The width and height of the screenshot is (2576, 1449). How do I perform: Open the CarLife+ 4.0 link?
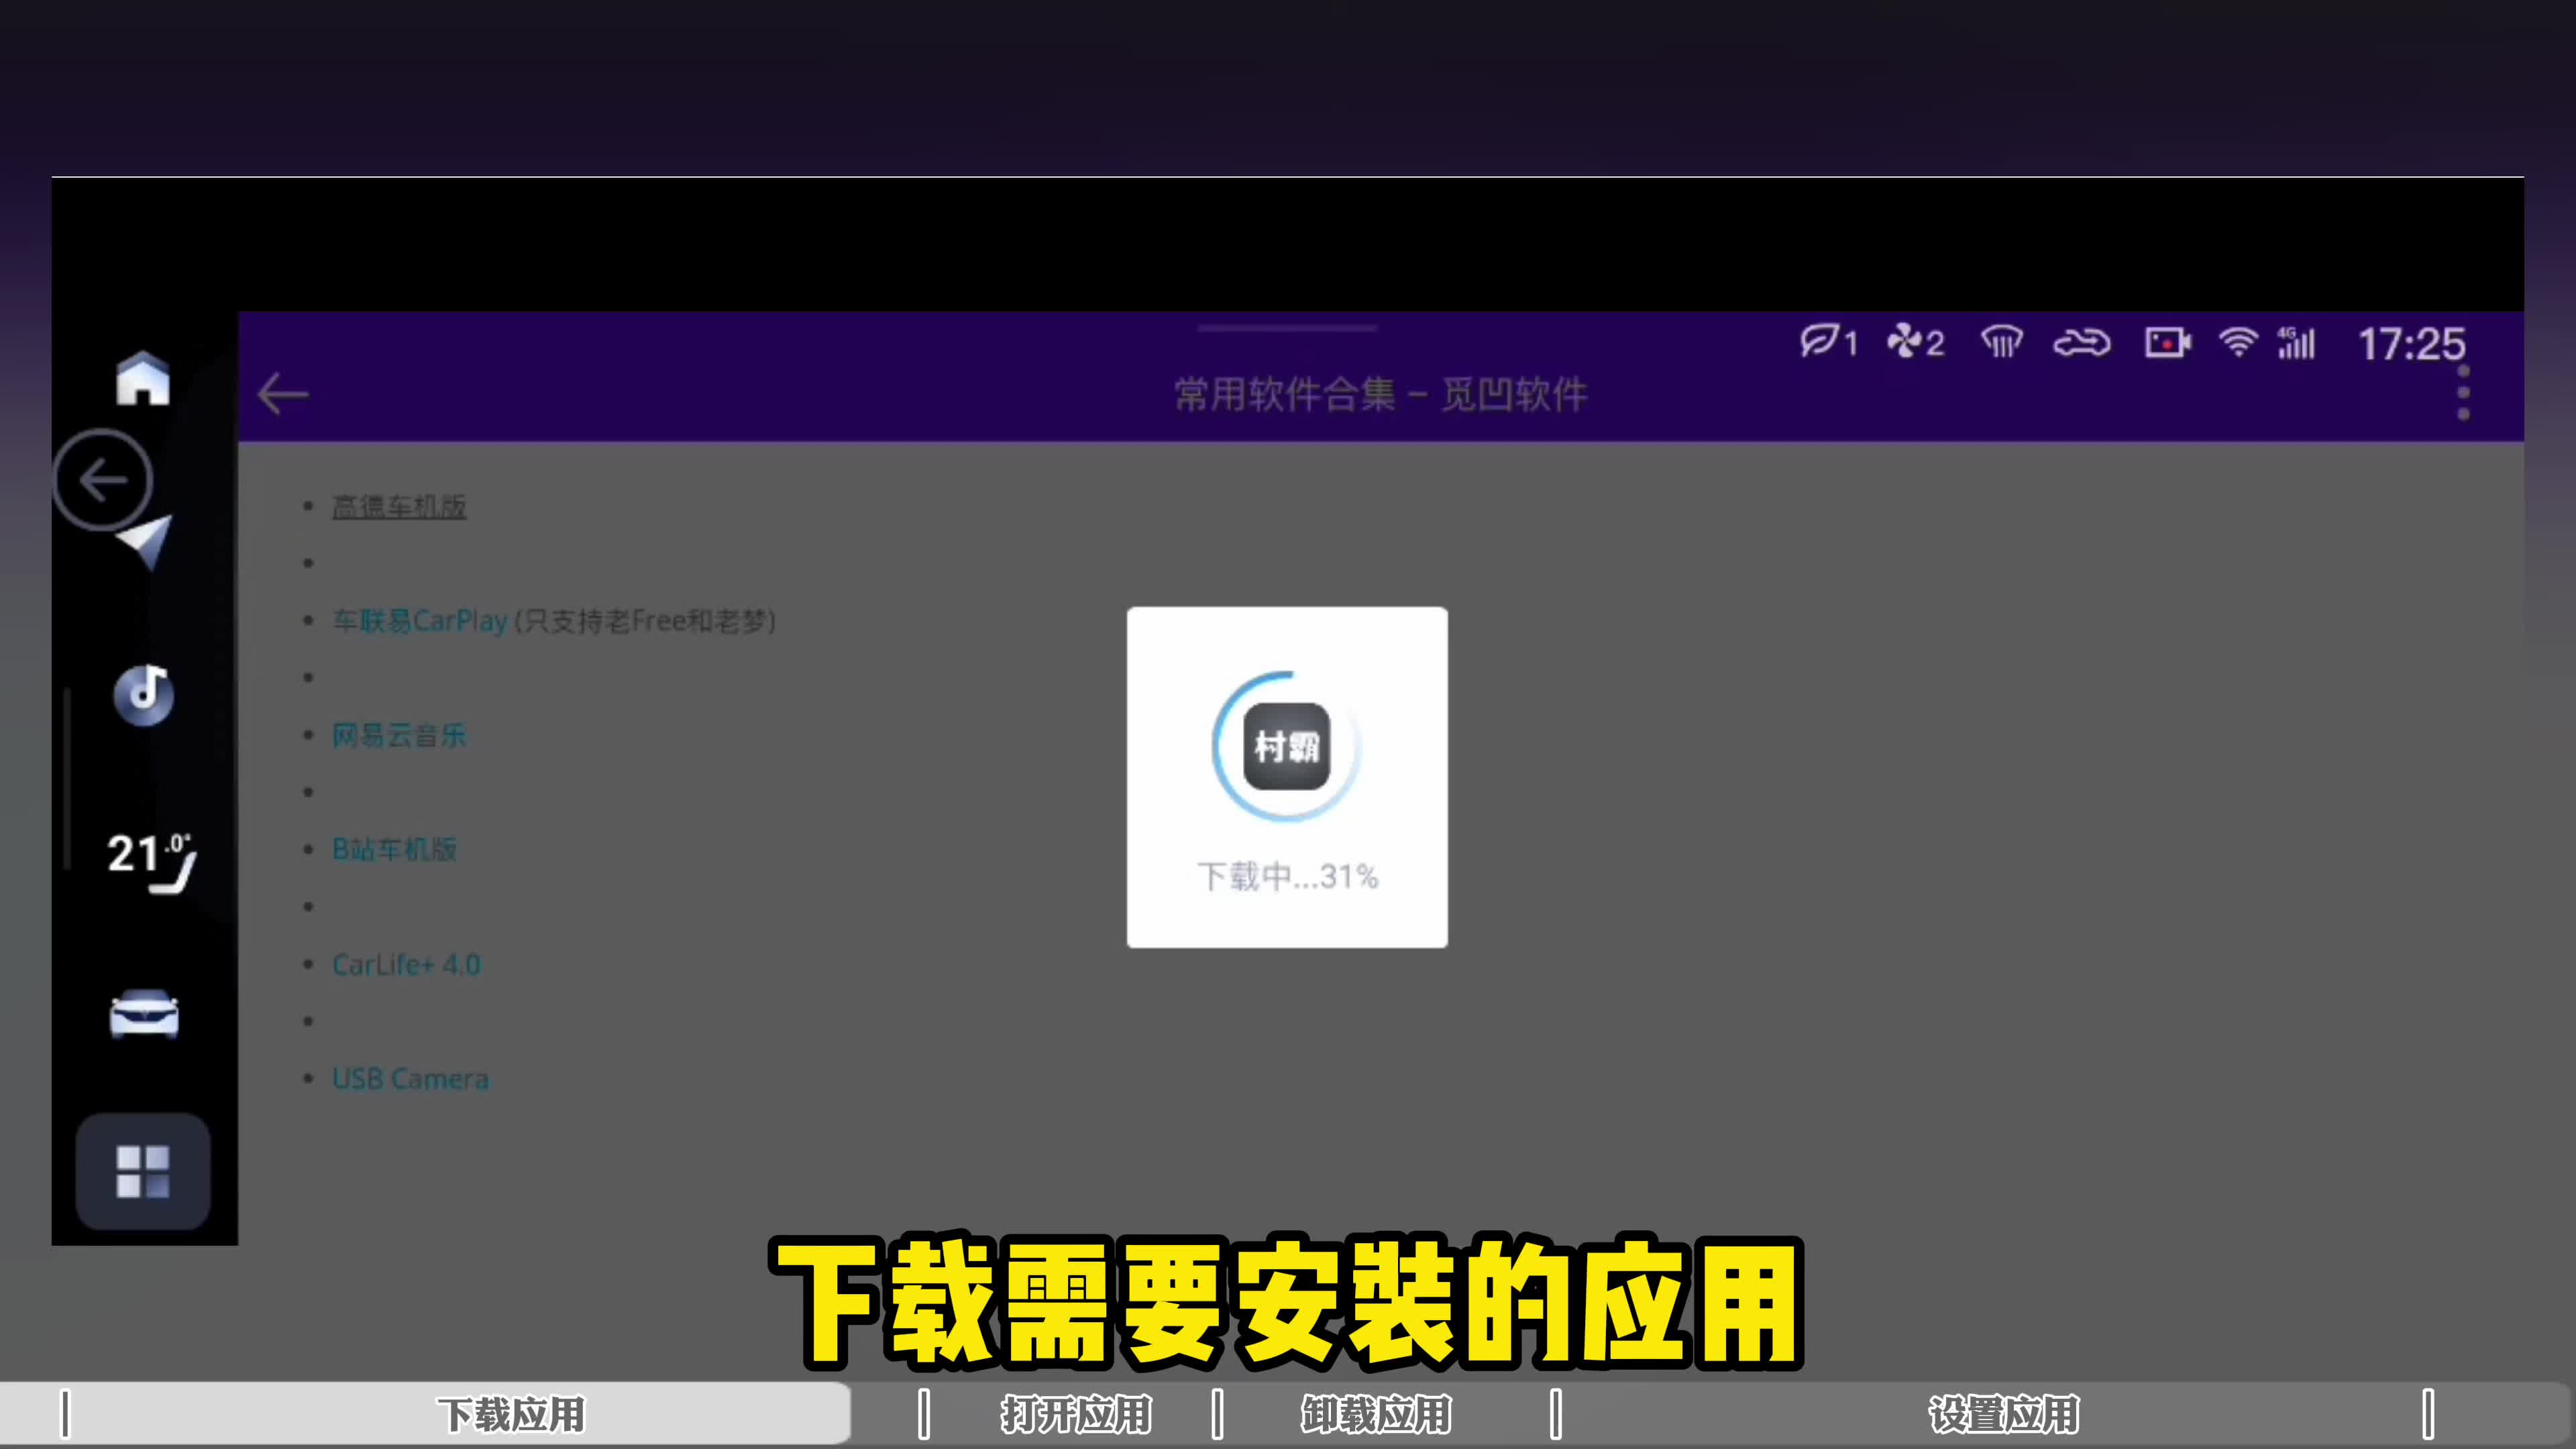tap(406, 965)
